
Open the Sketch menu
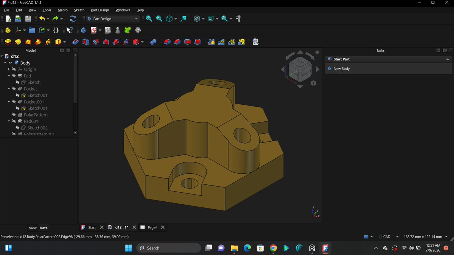(79, 10)
